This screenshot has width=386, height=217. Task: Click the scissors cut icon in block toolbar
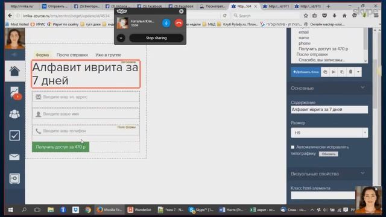tap(334, 72)
